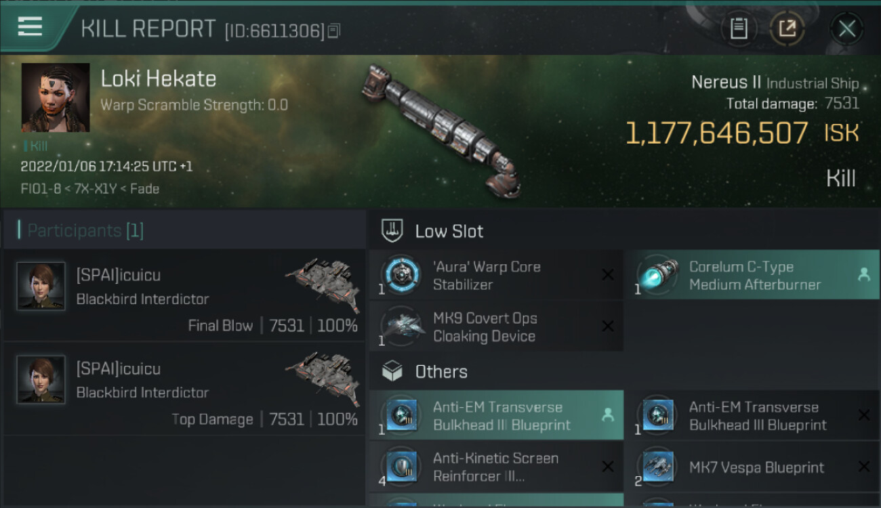Click [SPAI]icuicu name in Final Blow row
This screenshot has height=508, width=881.
119,276
